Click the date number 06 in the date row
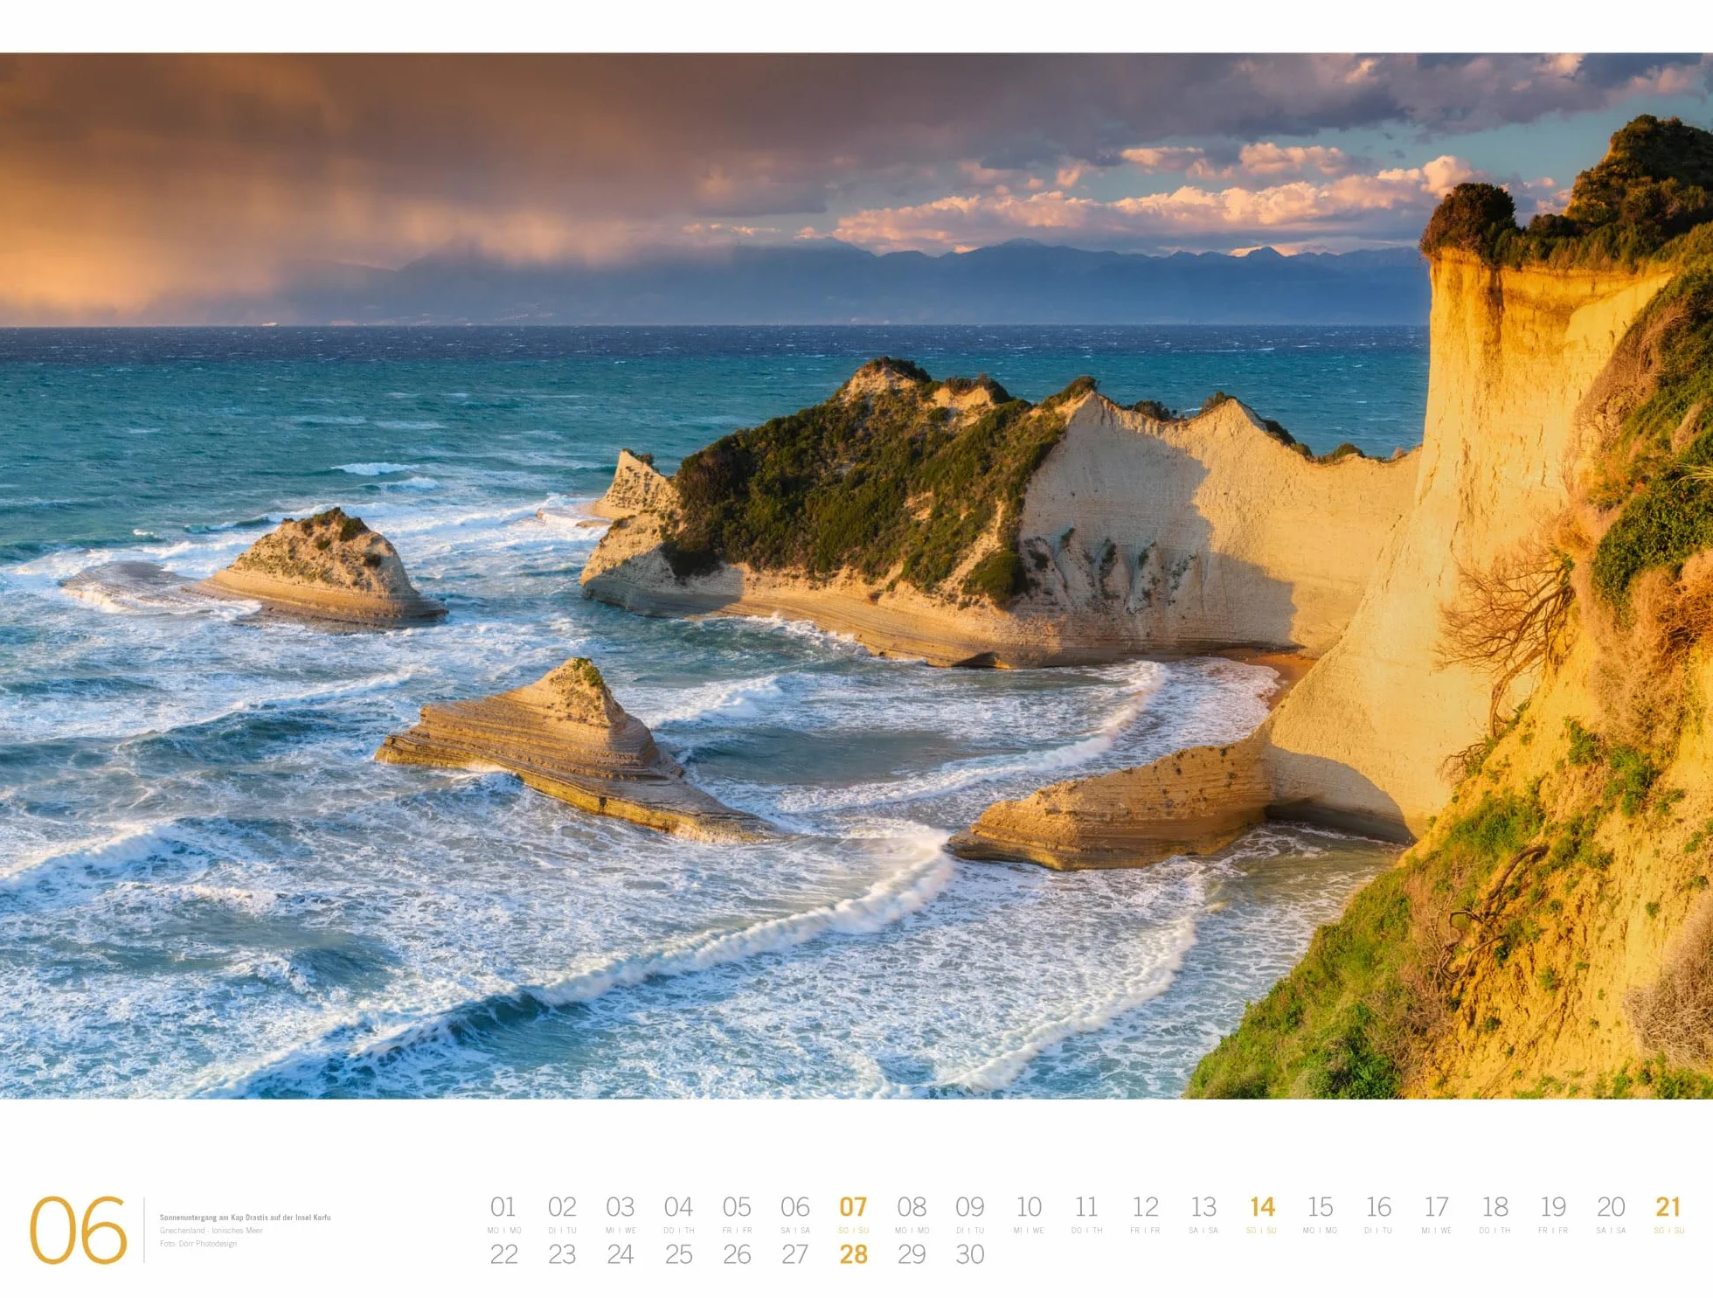 point(795,1207)
